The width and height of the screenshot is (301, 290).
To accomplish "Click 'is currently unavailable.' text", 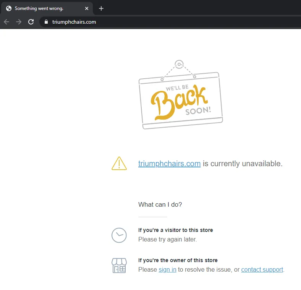I will pos(243,164).
